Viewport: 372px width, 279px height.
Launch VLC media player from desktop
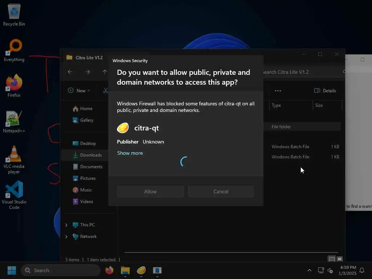tap(14, 160)
